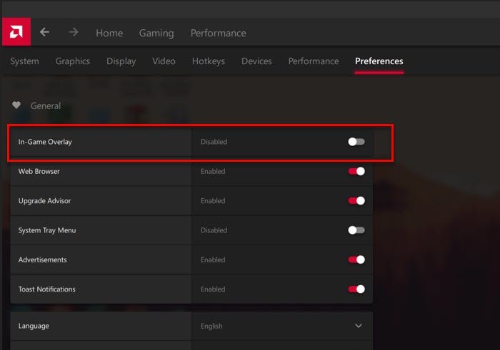
Task: Switch off the Advertisements toggle
Action: click(356, 259)
